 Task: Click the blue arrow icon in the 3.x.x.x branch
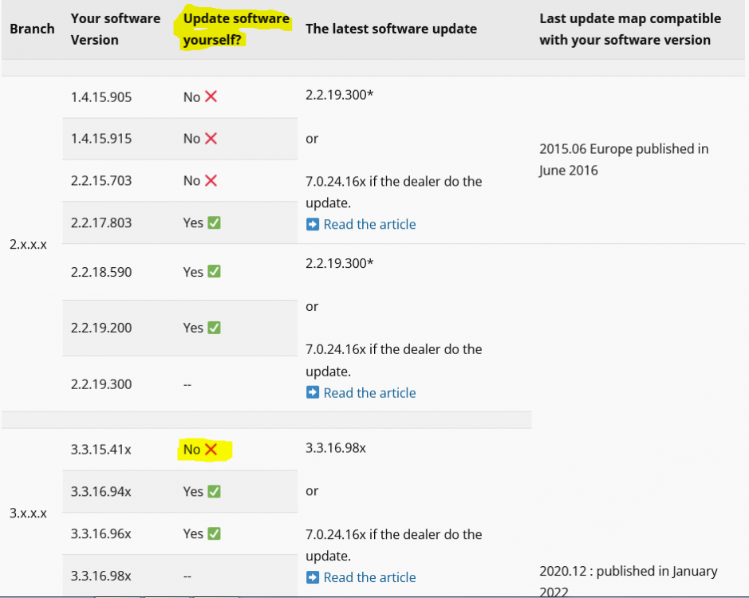pos(313,577)
